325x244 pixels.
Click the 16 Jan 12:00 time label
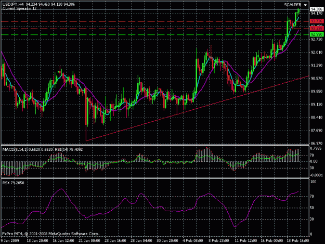63,241
